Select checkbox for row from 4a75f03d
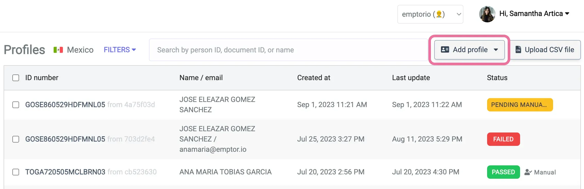Screen dimensions: 584x189 pos(16,105)
